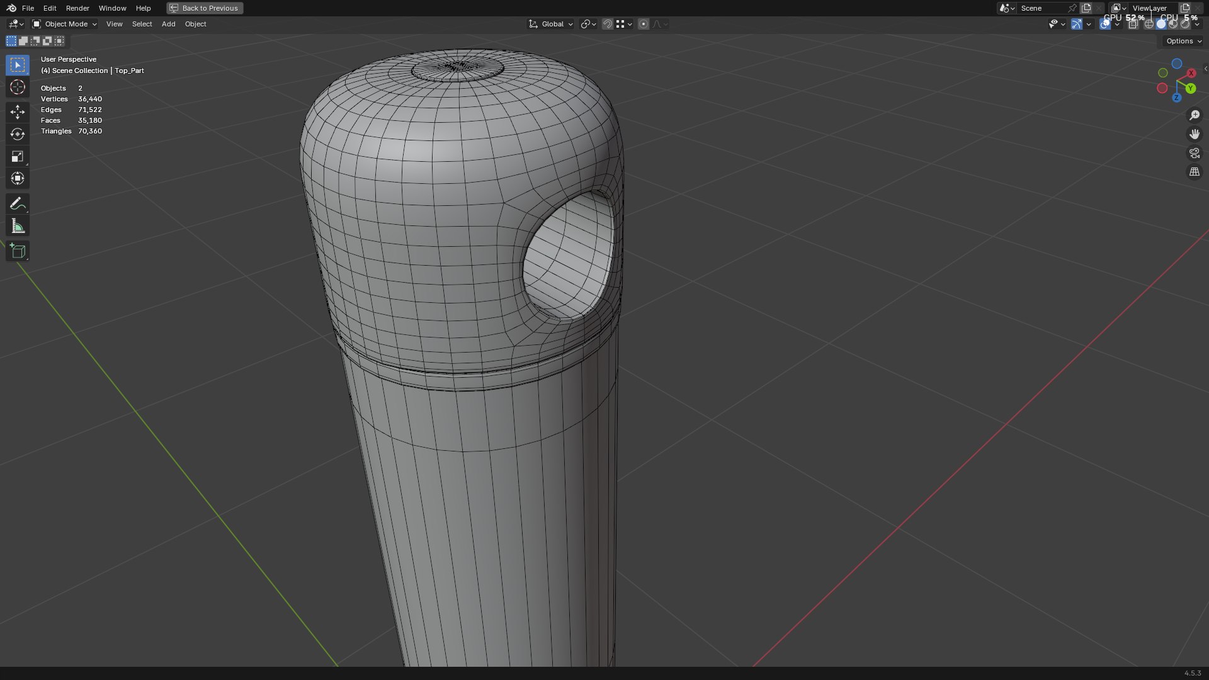The width and height of the screenshot is (1209, 680).
Task: Activate the Rotate tool
Action: pyautogui.click(x=18, y=134)
